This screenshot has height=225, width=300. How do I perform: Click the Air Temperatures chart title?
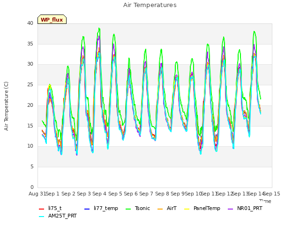150,5
